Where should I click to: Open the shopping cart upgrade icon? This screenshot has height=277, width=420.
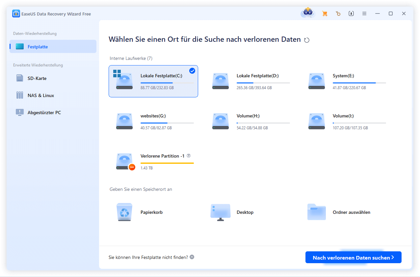click(325, 14)
